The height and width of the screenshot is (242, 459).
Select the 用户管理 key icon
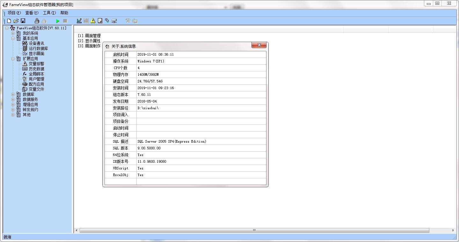click(x=25, y=79)
